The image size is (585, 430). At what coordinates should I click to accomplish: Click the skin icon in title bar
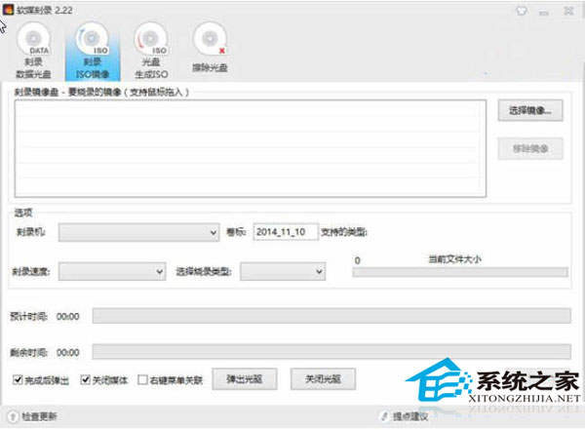coord(522,11)
